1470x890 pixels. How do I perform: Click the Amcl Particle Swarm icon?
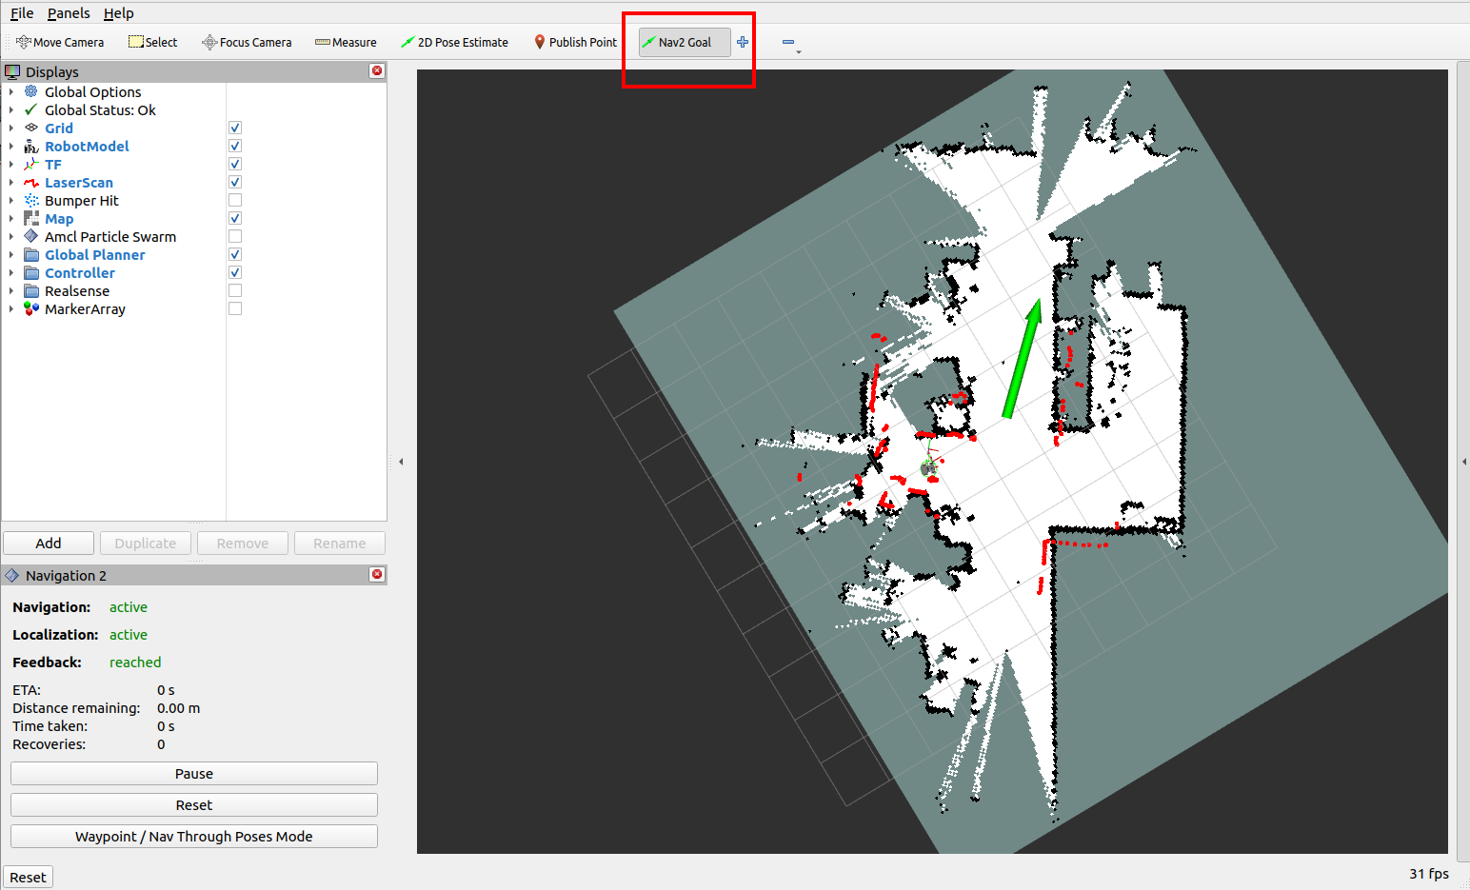[x=31, y=237]
